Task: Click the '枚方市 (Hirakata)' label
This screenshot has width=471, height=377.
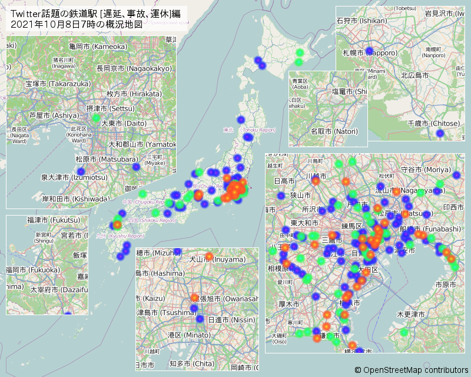Action: tap(134, 94)
